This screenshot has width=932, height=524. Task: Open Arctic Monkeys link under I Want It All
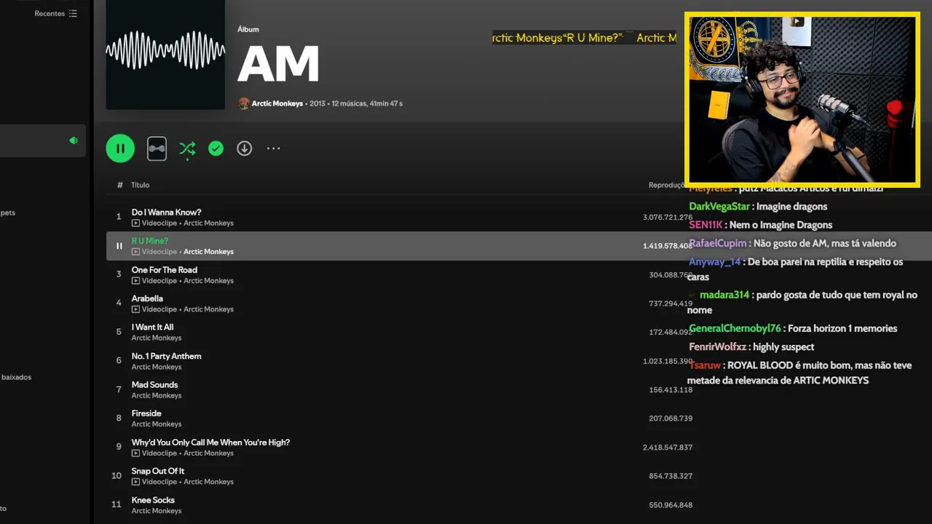157,338
